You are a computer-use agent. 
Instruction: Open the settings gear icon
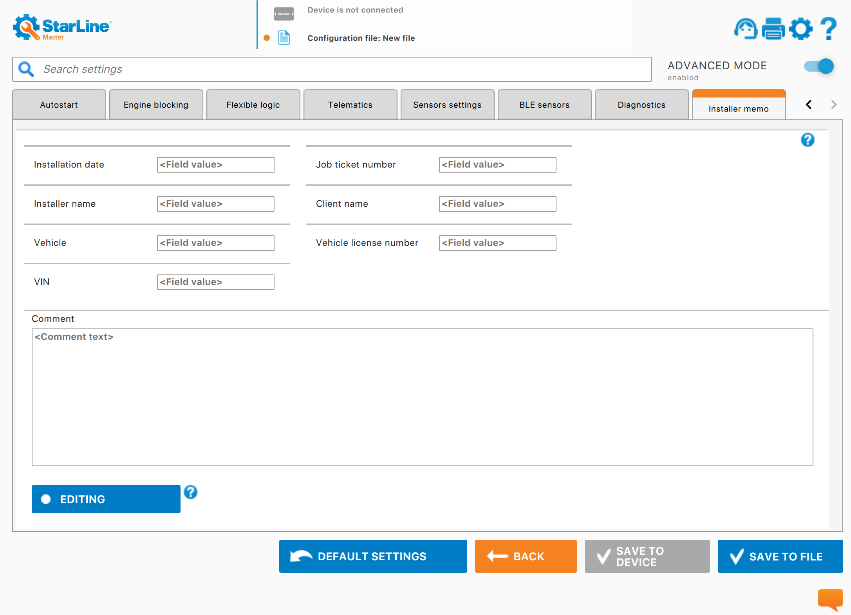[x=801, y=29]
